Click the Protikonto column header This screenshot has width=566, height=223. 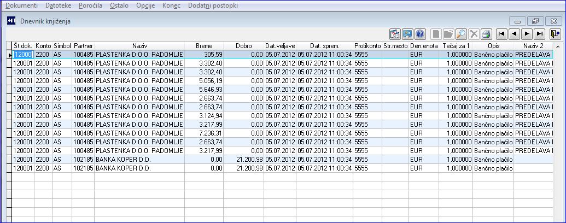[x=367, y=46]
